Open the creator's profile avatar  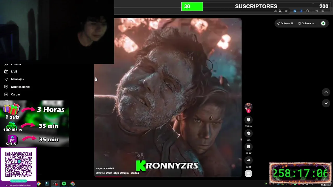pos(248,106)
